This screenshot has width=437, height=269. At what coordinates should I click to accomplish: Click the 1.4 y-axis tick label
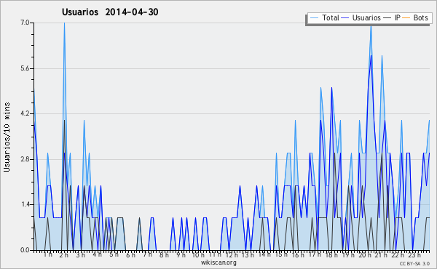(x=25, y=205)
